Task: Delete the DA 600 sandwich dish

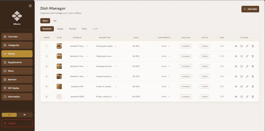Action: (x=253, y=66)
